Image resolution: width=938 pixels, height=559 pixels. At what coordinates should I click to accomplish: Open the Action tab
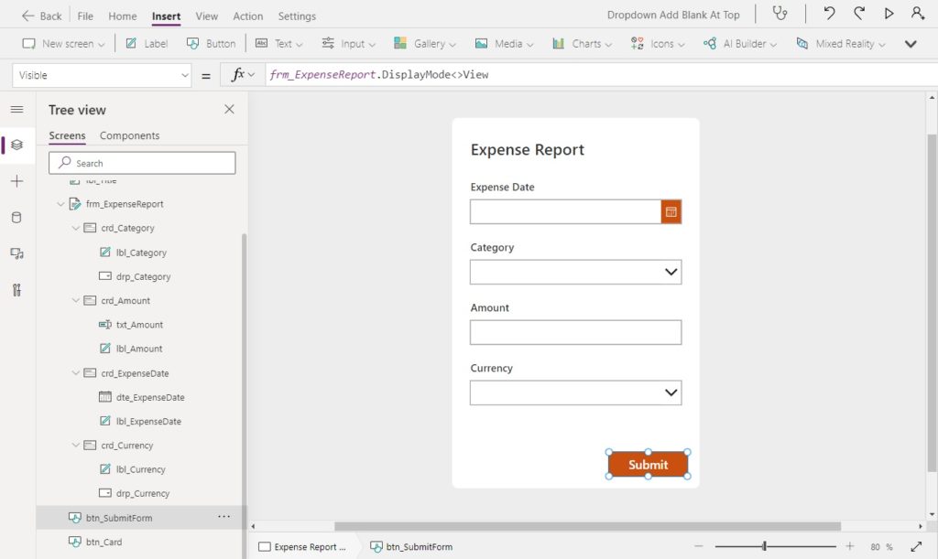(247, 16)
